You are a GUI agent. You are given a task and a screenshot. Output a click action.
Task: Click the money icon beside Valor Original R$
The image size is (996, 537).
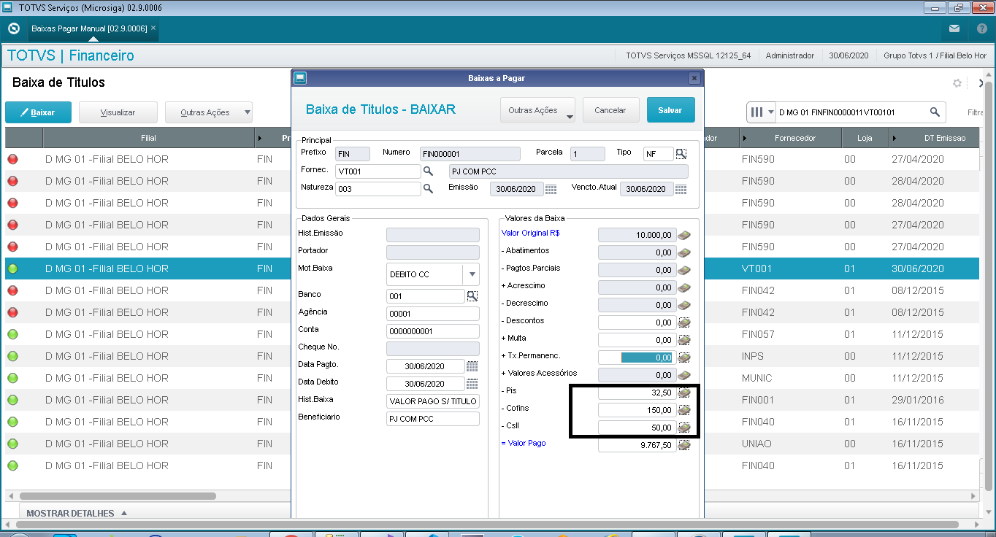point(683,235)
